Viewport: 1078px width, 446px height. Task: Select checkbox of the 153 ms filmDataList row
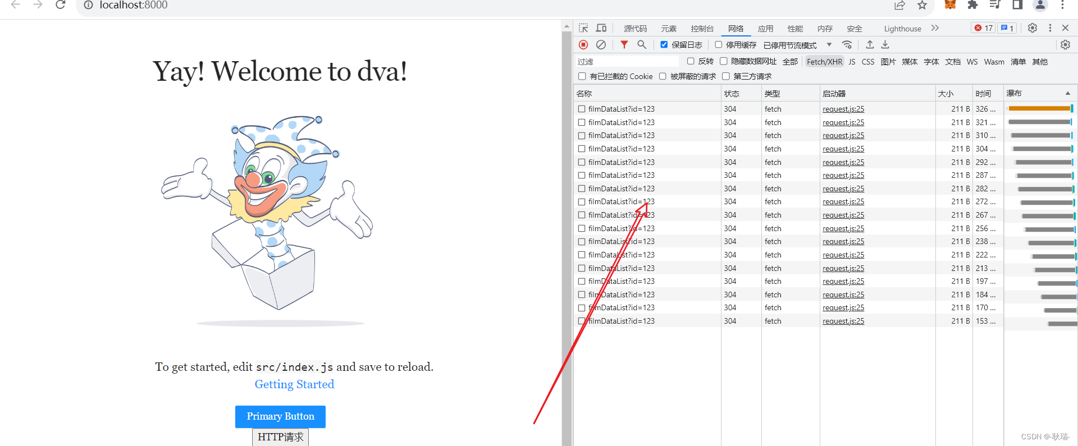click(x=582, y=321)
